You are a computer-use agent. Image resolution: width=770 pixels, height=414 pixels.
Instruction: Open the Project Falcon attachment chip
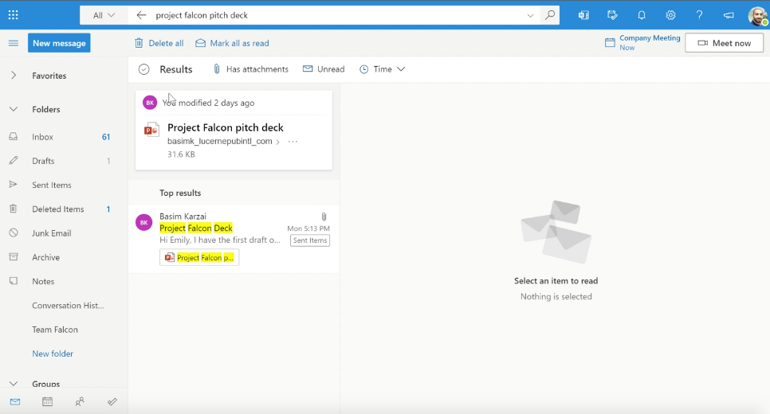199,257
